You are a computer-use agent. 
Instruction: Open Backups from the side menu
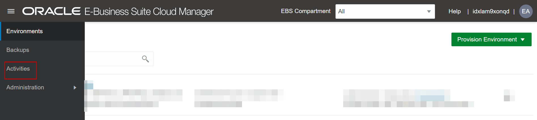click(18, 50)
